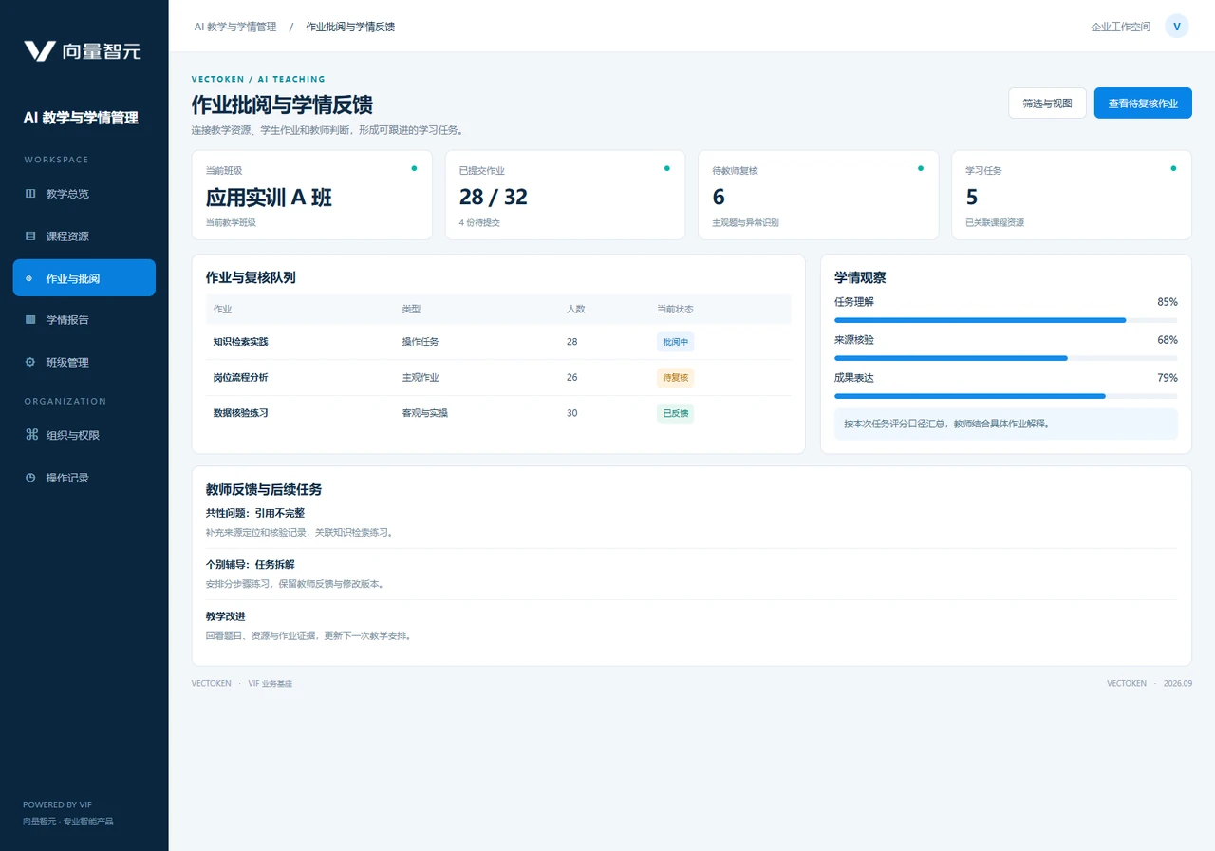Select the 岗位流程分析 row
This screenshot has width=1215, height=851.
click(x=498, y=377)
